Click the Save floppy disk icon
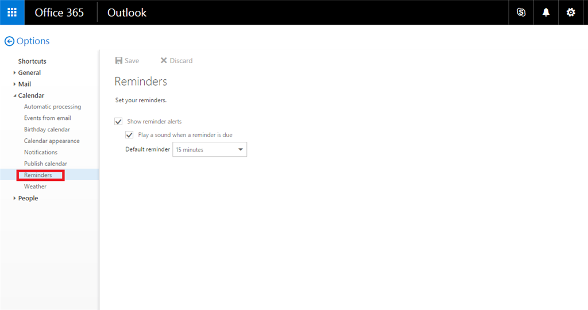This screenshot has width=588, height=310. (118, 60)
